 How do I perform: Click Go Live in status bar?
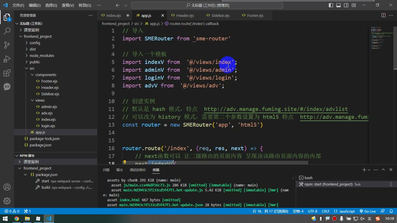pos(368,211)
